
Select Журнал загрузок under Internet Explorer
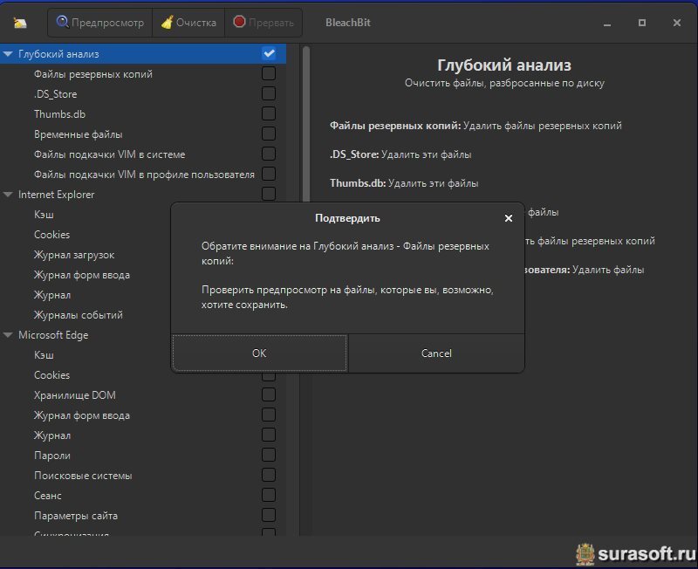[x=74, y=255]
